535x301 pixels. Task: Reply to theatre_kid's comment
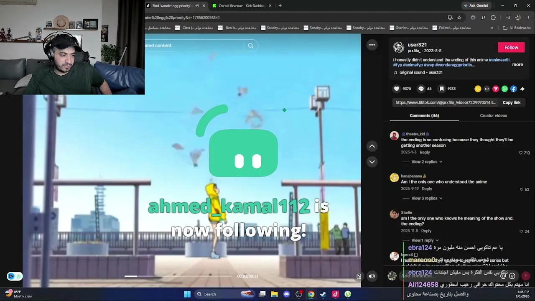pos(425,153)
